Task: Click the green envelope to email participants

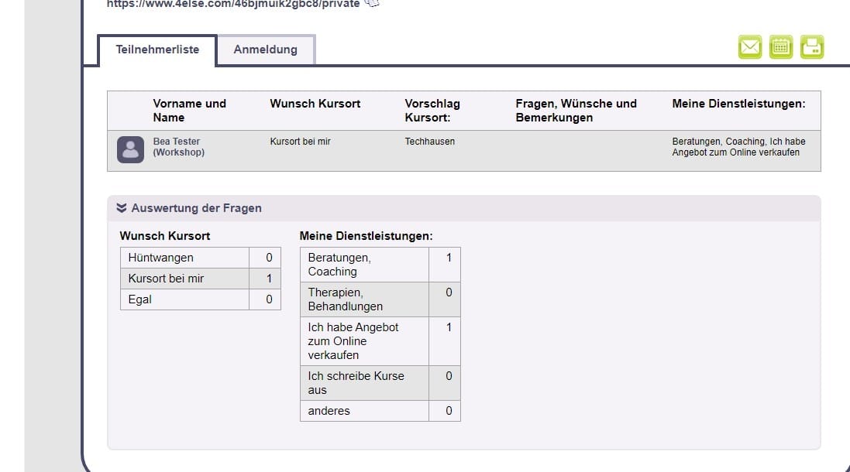Action: point(749,46)
